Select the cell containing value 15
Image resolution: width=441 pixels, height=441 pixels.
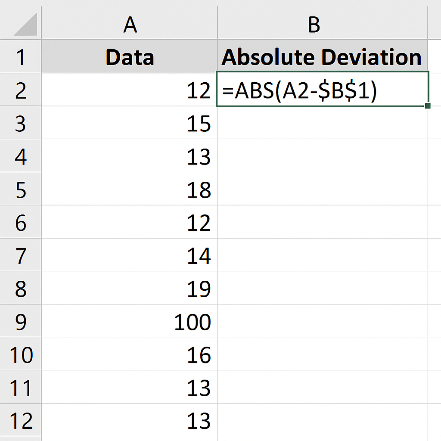[130, 124]
